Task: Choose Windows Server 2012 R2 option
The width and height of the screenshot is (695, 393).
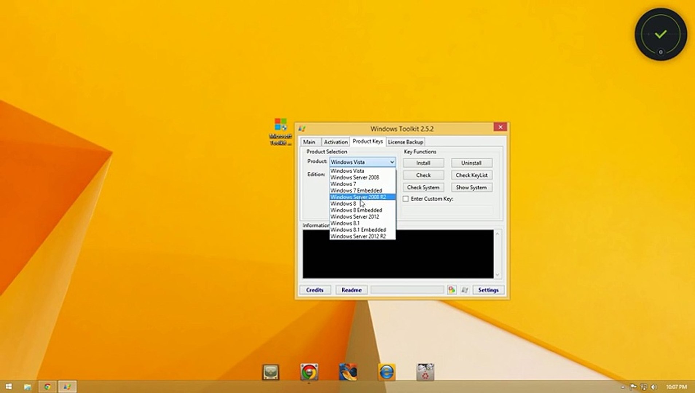Action: click(362, 236)
